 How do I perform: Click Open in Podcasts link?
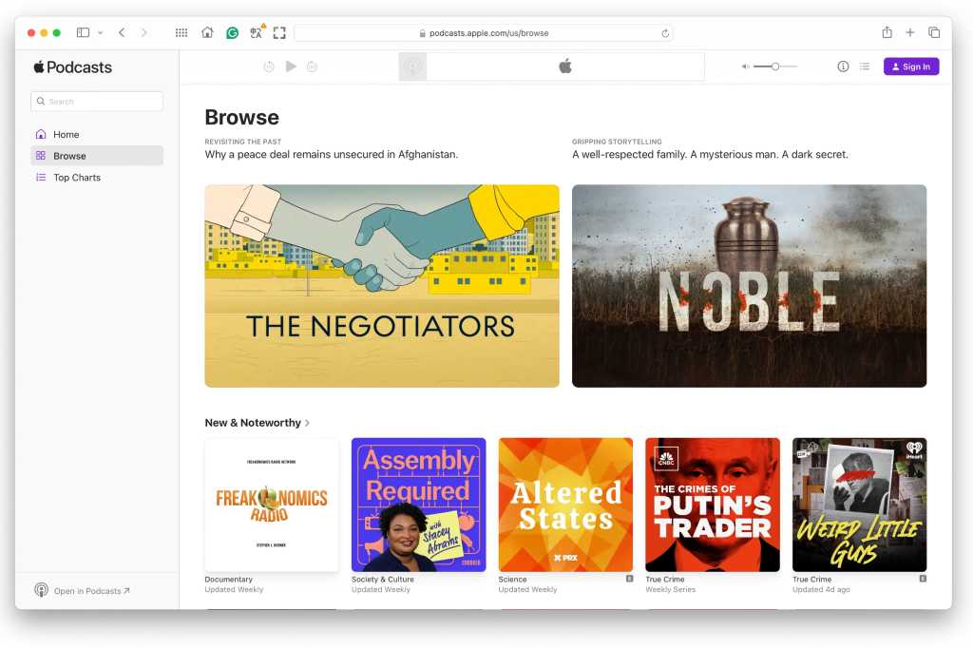[x=83, y=590]
